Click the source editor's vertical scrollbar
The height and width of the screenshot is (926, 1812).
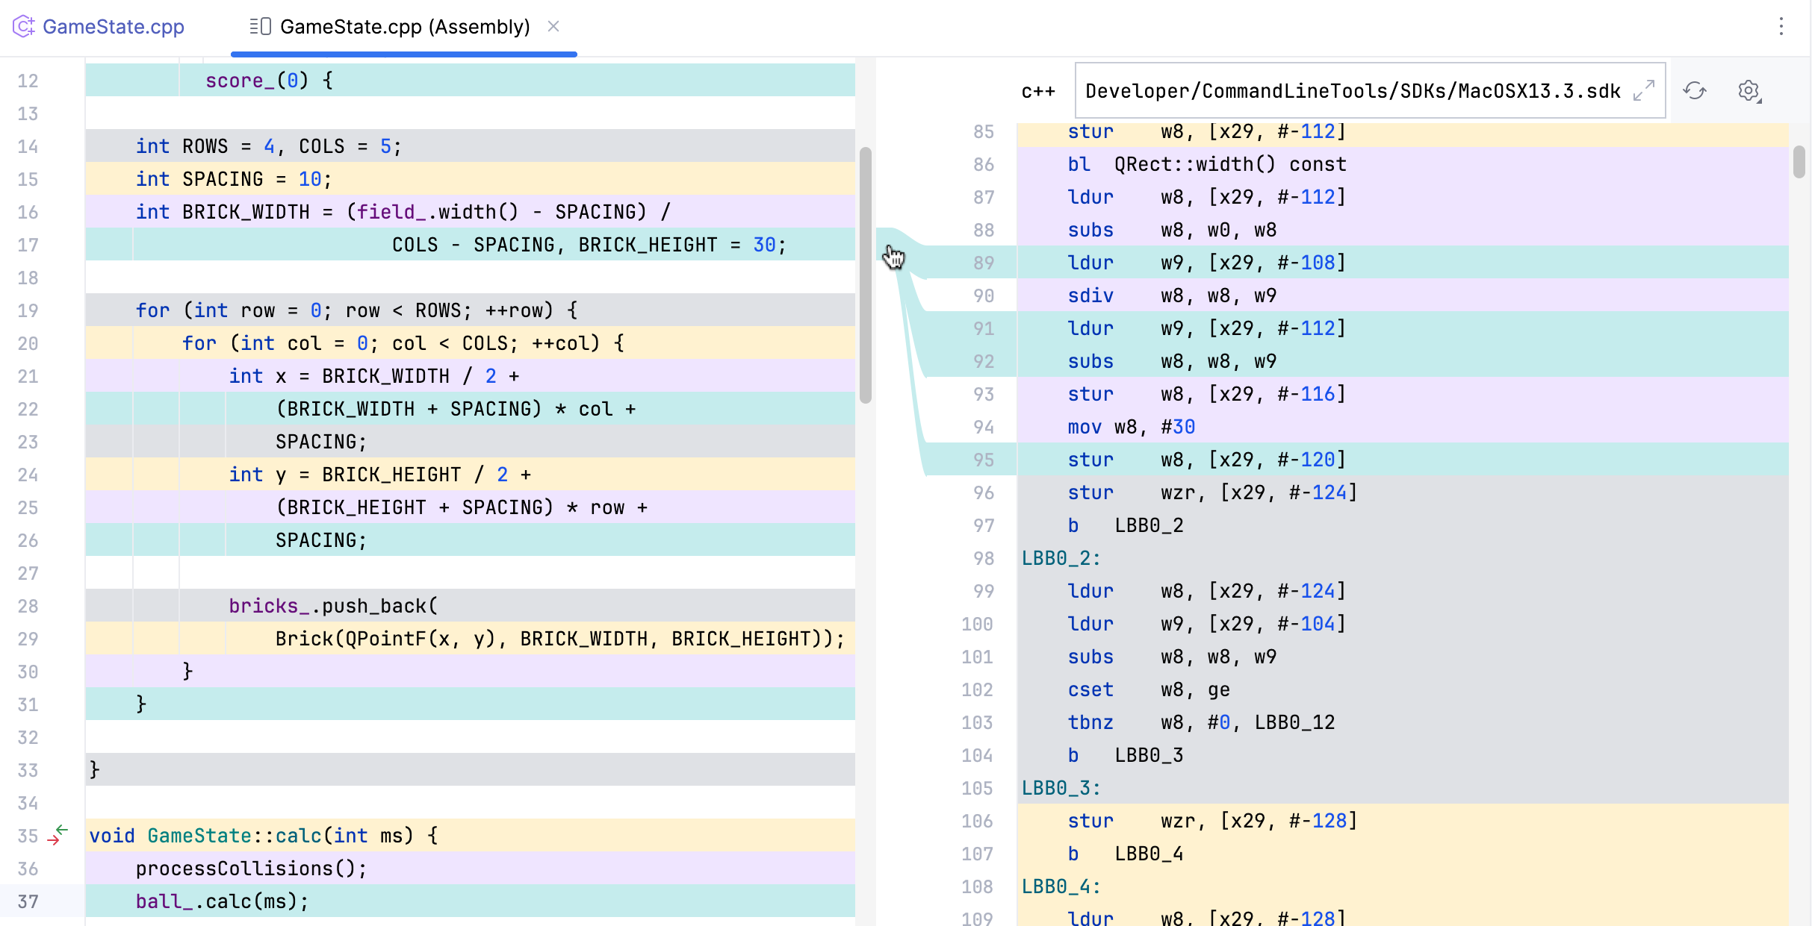tap(864, 269)
